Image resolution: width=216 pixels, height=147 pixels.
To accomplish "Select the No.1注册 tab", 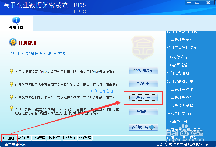I will tap(8, 138).
